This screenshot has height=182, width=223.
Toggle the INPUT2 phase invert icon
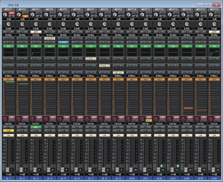[x=25, y=16]
